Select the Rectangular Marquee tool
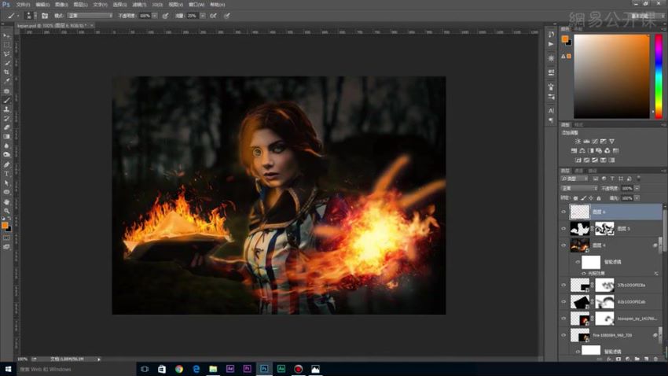Image resolution: width=668 pixels, height=376 pixels. point(6,45)
